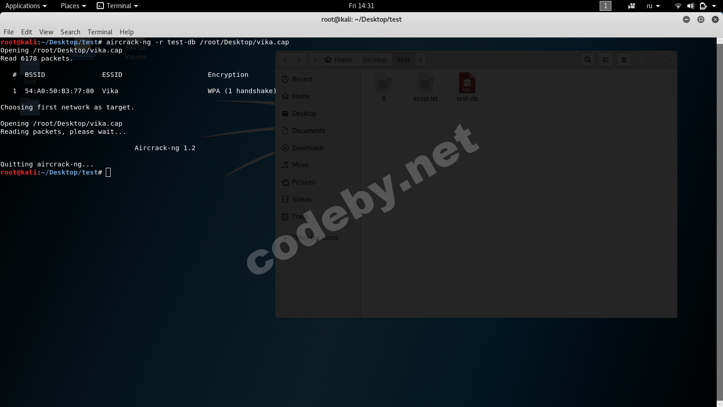723x407 pixels.
Task: Select Pictures in file manager sidebar
Action: click(x=318, y=182)
